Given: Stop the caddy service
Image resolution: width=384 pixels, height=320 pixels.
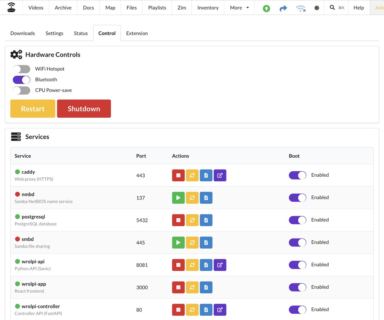Looking at the screenshot, I should tap(178, 175).
